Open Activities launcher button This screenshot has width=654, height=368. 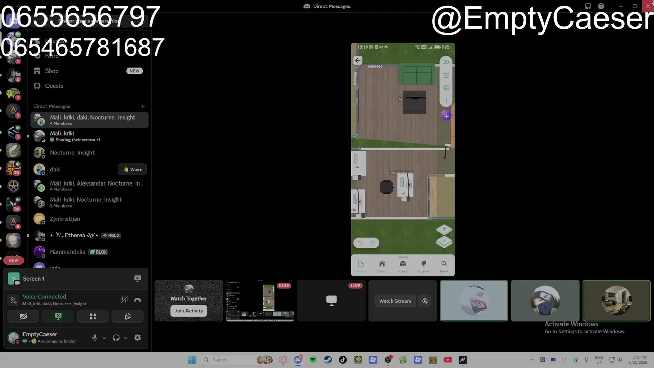click(x=93, y=317)
